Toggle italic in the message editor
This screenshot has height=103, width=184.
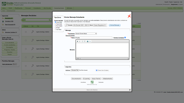[80, 41]
